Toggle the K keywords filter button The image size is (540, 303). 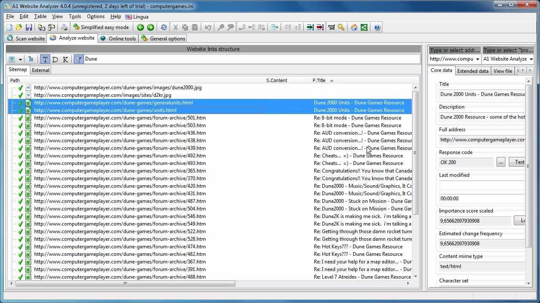[65, 59]
